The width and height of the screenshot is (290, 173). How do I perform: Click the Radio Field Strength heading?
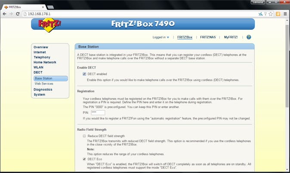[x=92, y=129]
